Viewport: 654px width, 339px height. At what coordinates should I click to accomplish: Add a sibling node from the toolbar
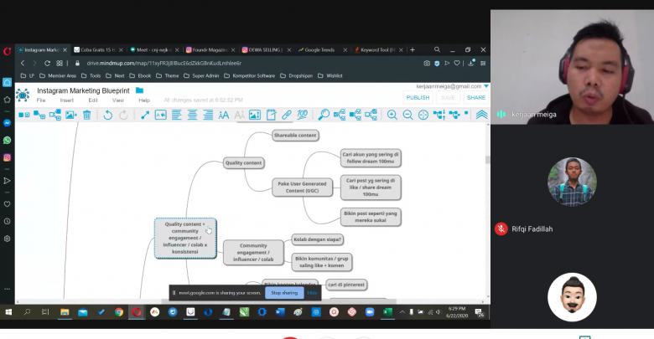click(23, 115)
